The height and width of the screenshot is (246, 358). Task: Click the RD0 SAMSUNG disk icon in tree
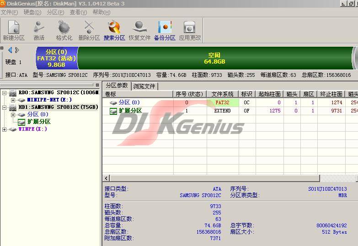click(13, 93)
